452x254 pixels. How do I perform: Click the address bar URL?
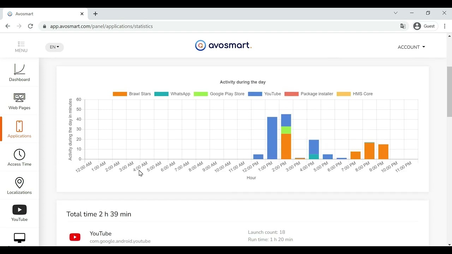[101, 26]
